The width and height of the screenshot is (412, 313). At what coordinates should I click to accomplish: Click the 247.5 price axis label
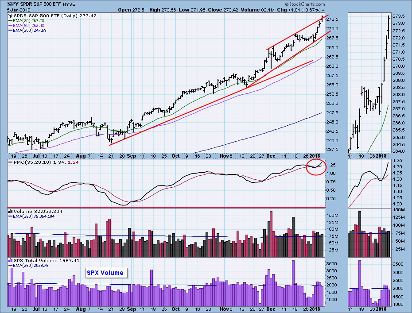332,112
